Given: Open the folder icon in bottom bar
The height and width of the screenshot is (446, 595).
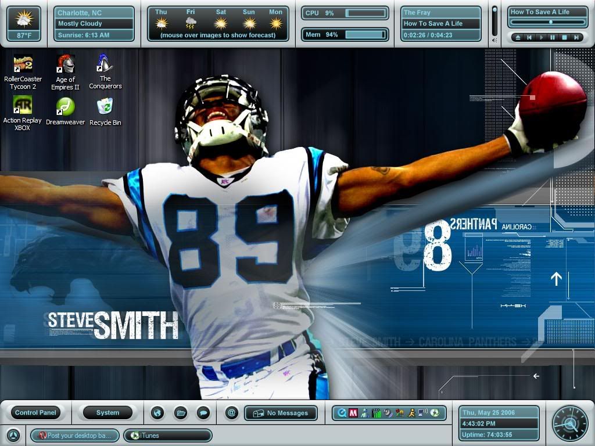Looking at the screenshot, I should 180,413.
